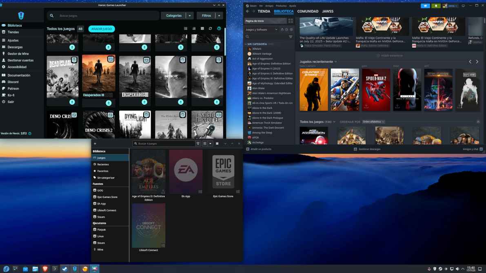Click the Heroic library vertical scrollbar

pos(225,42)
